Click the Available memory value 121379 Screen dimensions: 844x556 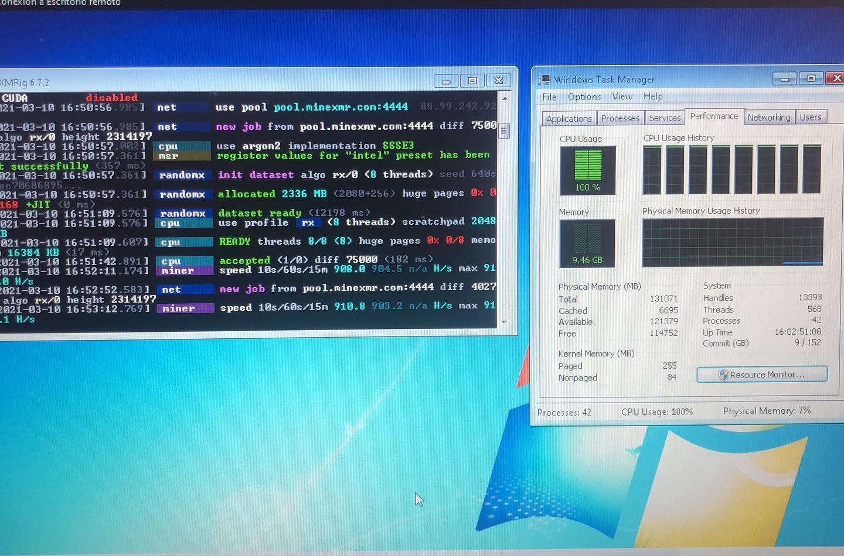point(663,321)
